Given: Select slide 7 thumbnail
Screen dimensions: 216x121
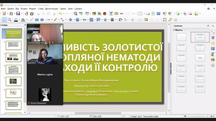Looking at the screenshot, I should [x=13, y=105].
